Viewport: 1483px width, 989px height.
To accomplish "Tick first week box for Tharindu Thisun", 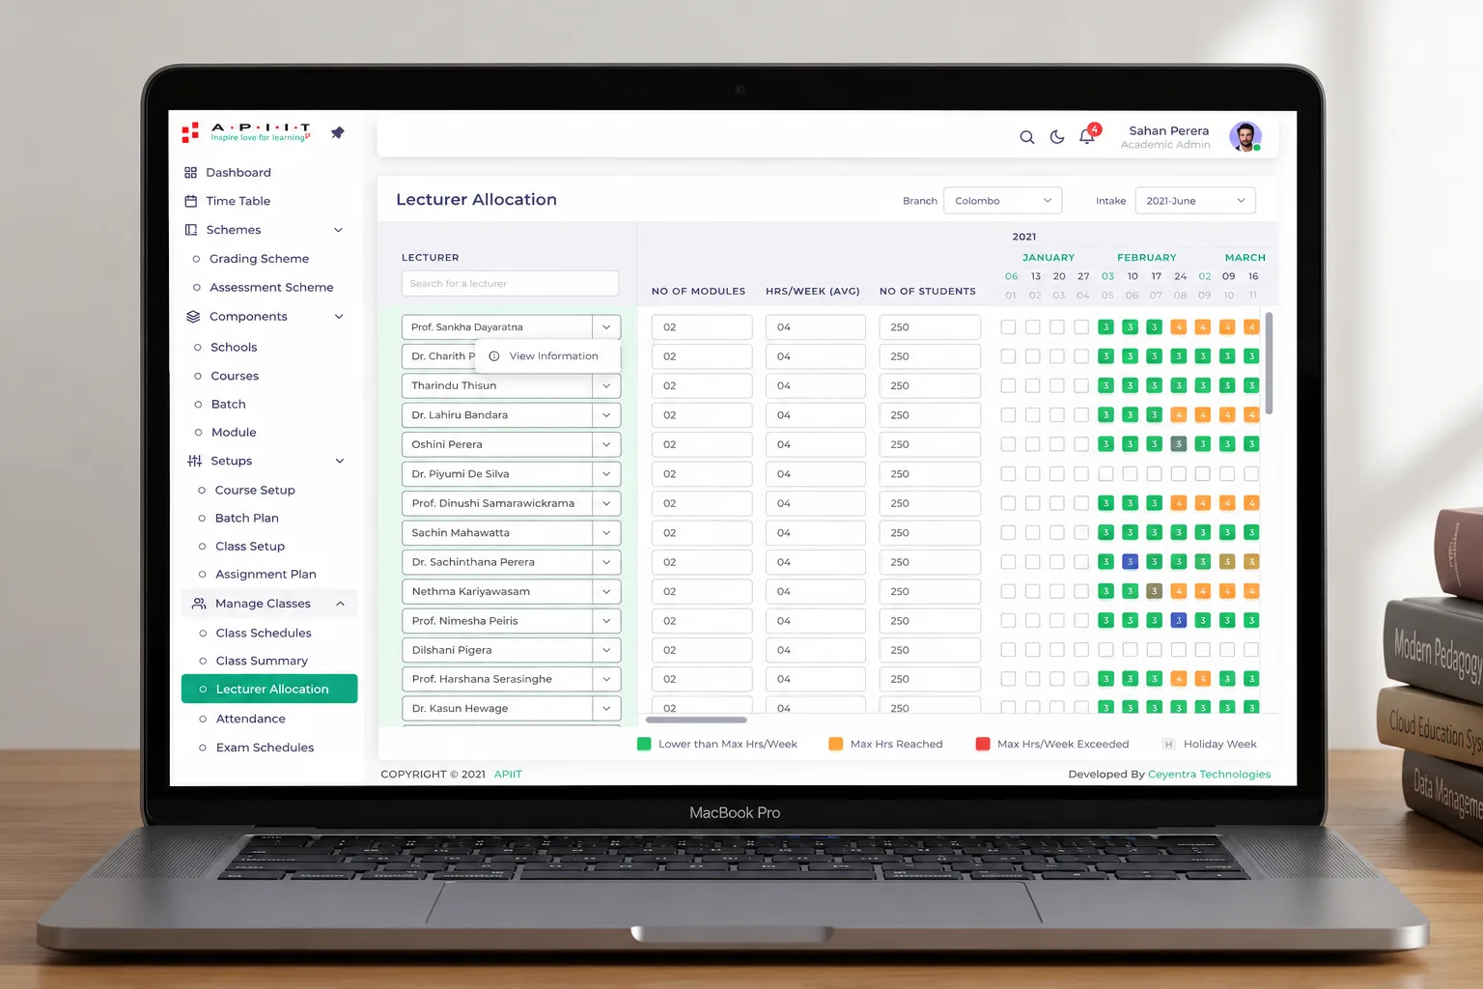I will [1008, 385].
